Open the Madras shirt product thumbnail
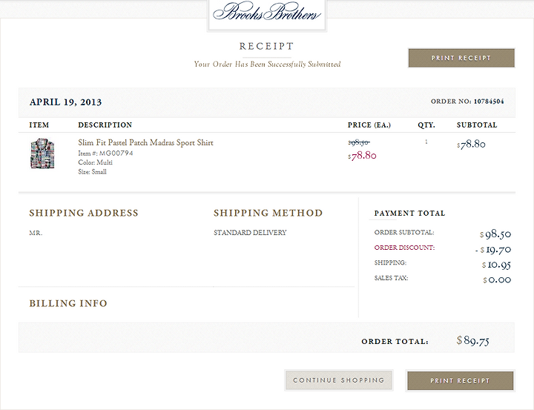The image size is (534, 410). coord(42,153)
